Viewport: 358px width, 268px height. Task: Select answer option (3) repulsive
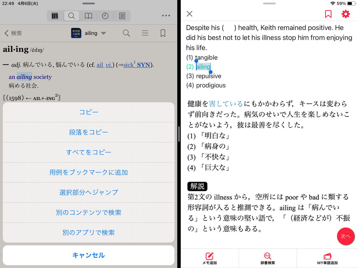point(203,76)
